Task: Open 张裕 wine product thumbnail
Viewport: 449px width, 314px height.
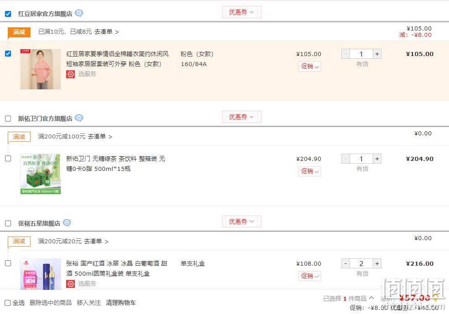Action: click(40, 274)
